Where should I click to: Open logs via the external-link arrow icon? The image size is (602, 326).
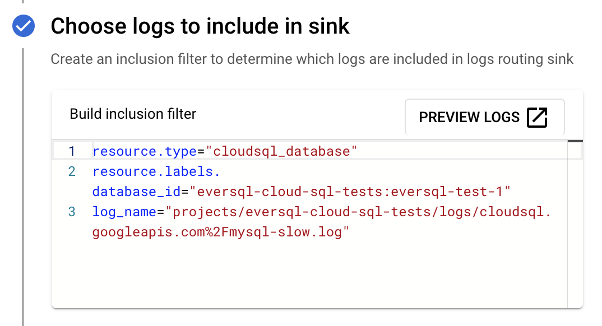pos(537,118)
